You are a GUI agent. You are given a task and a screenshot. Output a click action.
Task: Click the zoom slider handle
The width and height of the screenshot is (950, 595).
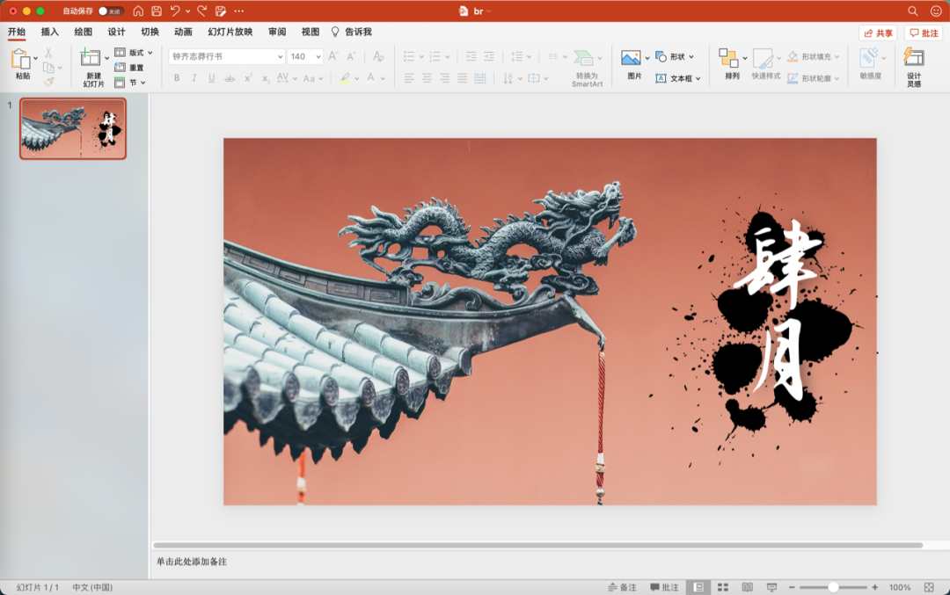833,587
